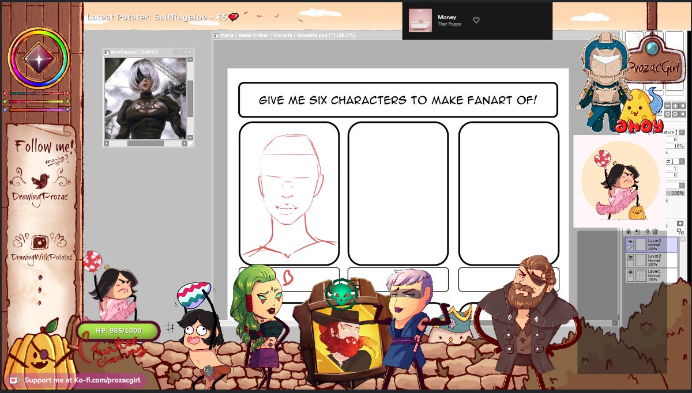Reset rotation with the rightmost navigator button
The width and height of the screenshot is (692, 393).
pos(683,114)
